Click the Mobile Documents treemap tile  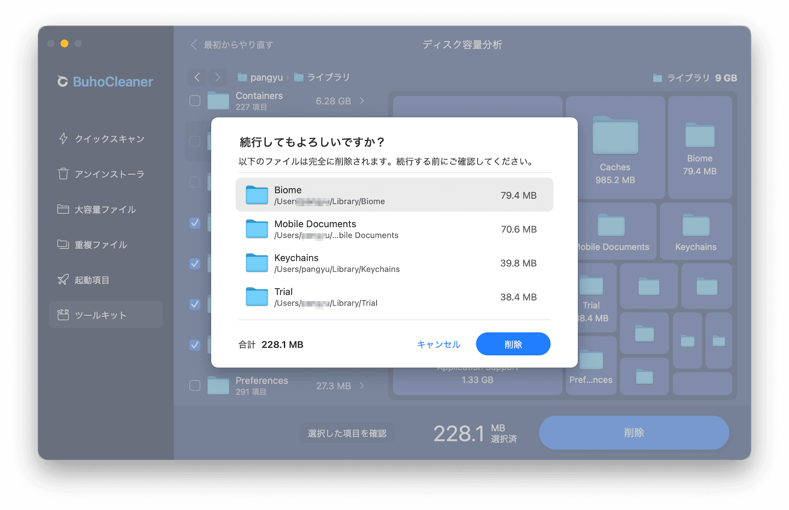pos(617,231)
